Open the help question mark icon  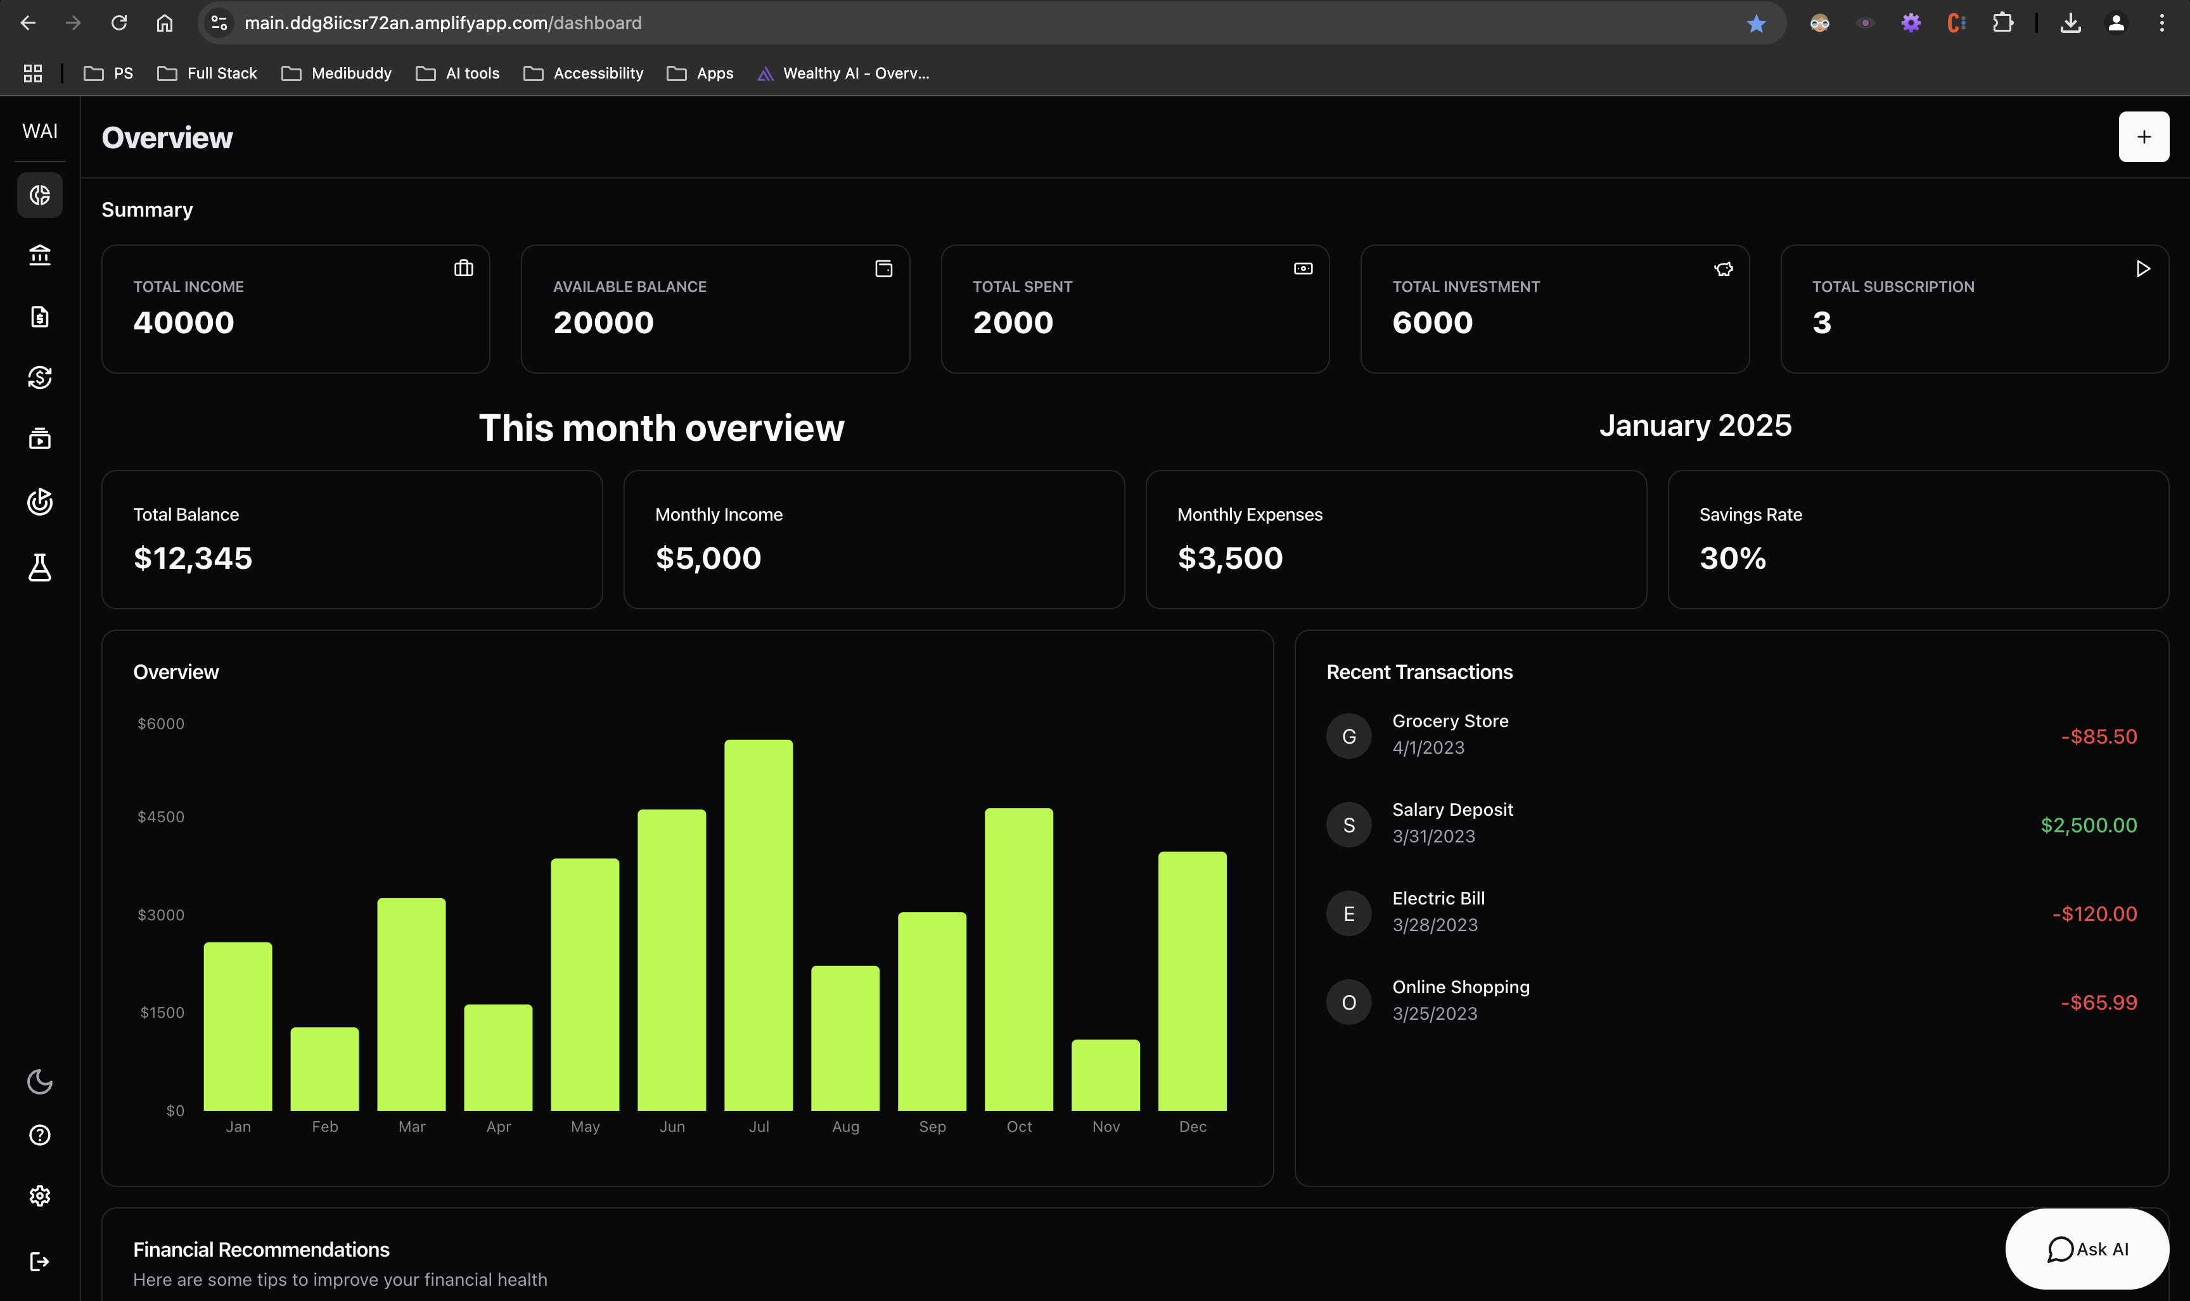39,1135
